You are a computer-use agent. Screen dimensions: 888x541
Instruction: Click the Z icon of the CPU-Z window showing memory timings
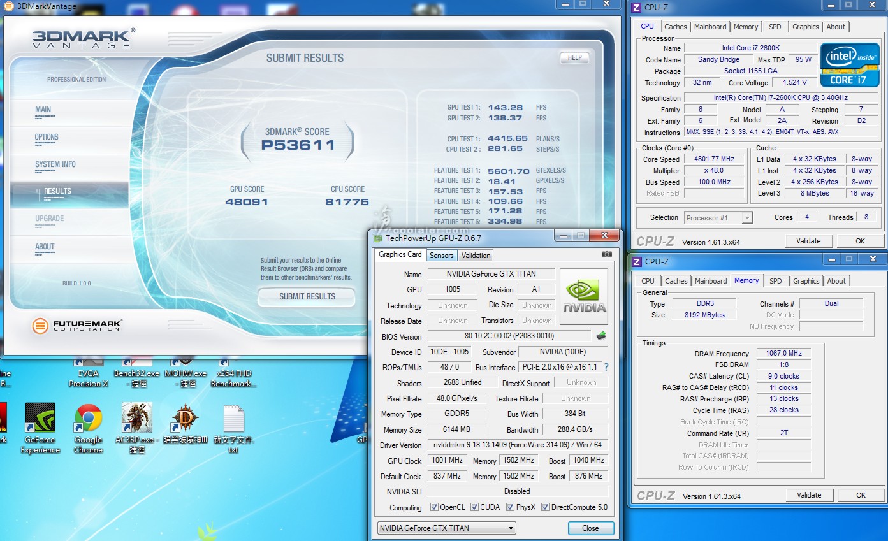(x=637, y=261)
